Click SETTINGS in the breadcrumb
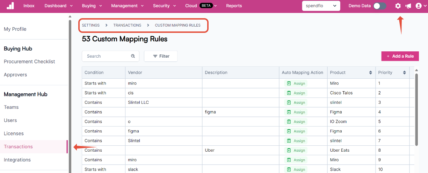 [91, 26]
